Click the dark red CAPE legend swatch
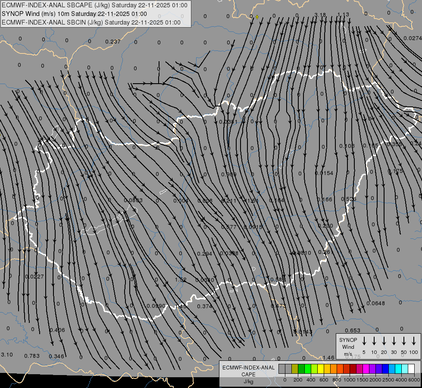The width and height of the screenshot is (422, 388). (353, 369)
